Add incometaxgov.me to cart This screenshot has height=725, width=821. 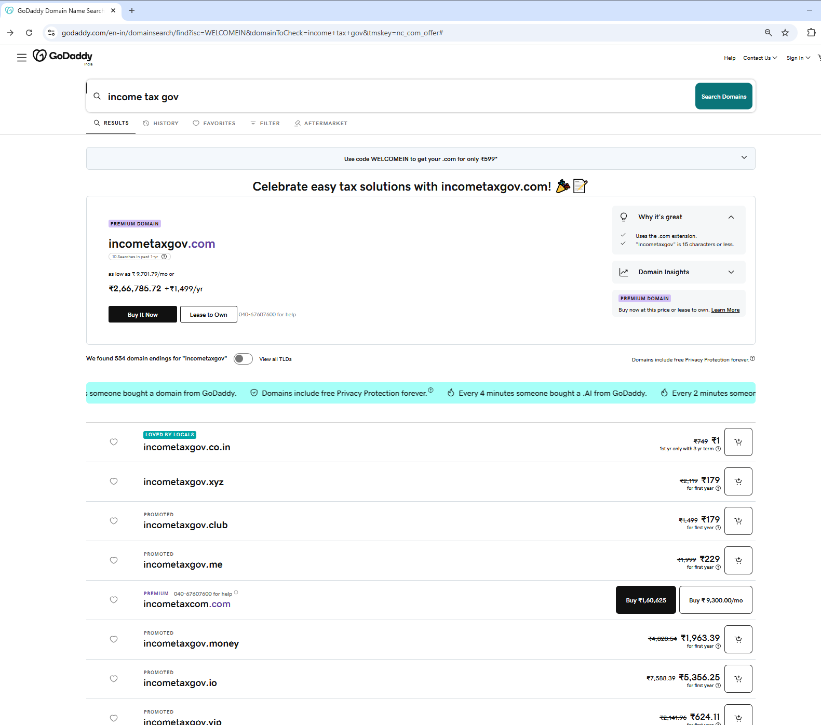tap(738, 560)
